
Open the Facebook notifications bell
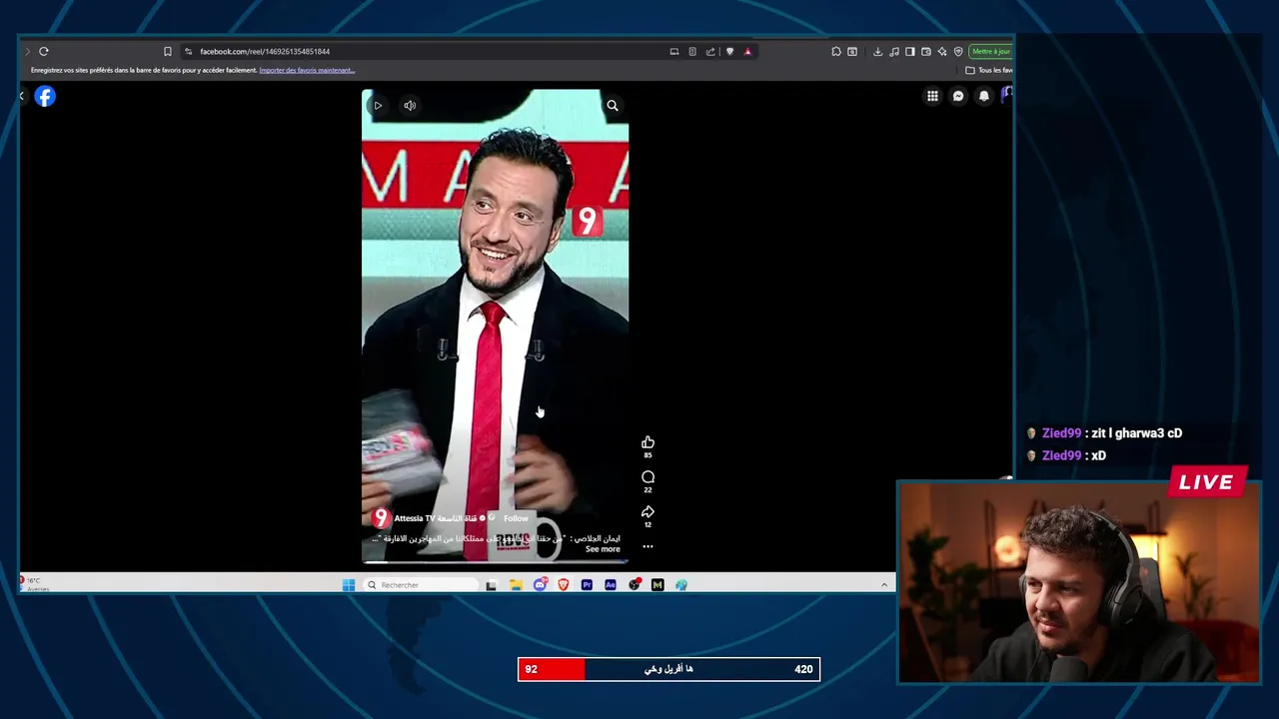tap(984, 96)
